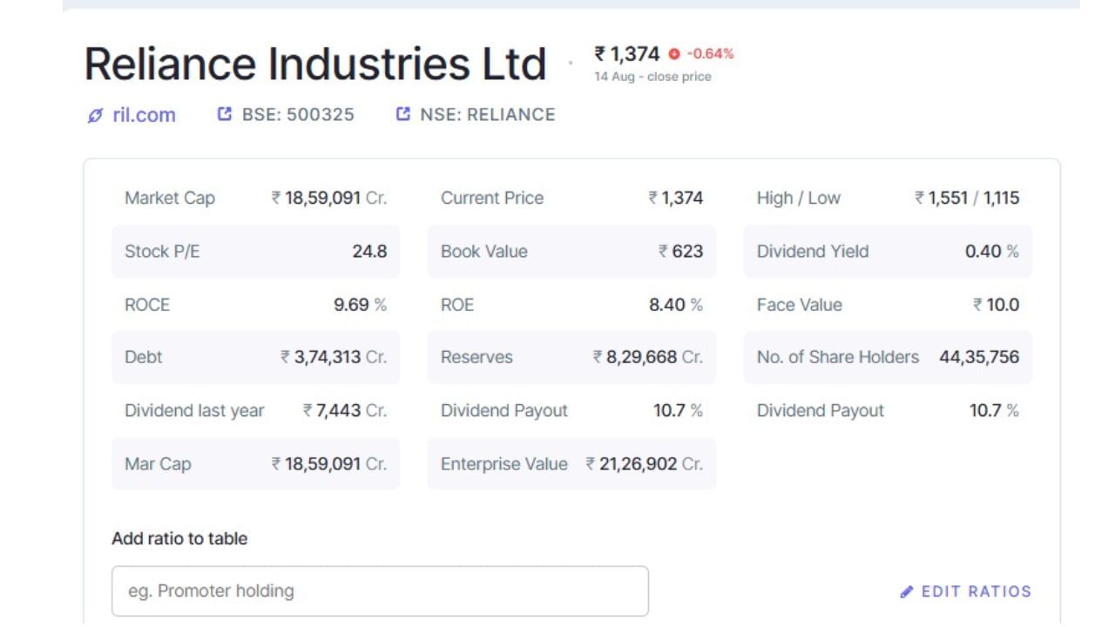Select the Stock P/E ratio row
The width and height of the screenshot is (1115, 627).
pyautogui.click(x=255, y=252)
